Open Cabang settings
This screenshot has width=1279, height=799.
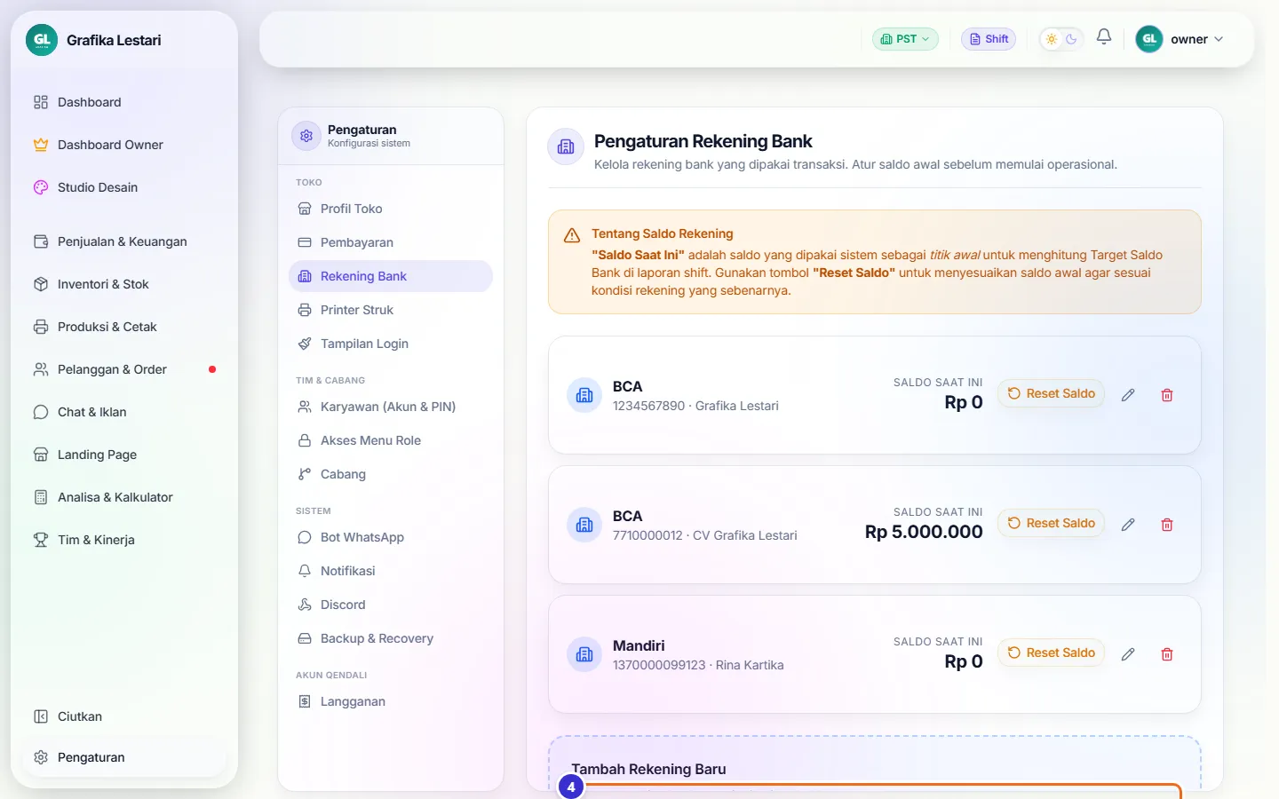click(391, 474)
